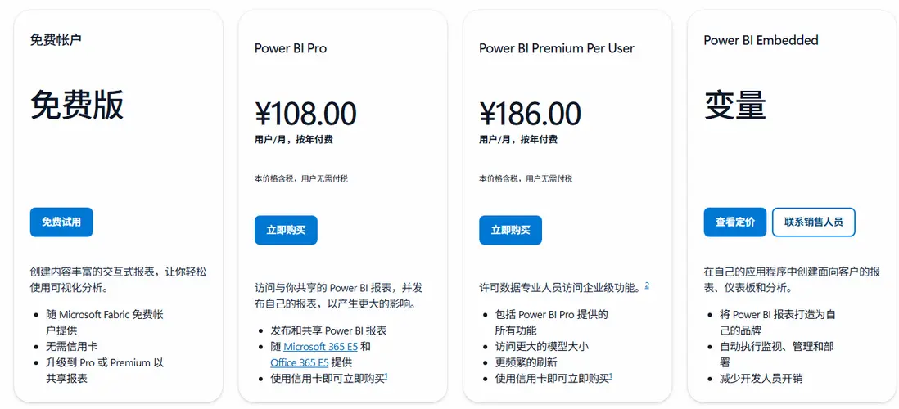Click the 免费帐户 card title
This screenshot has height=409, width=899.
click(56, 39)
